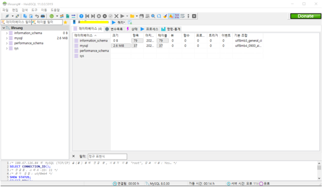
Task: Sort by the default collation column header
Action: pyautogui.click(x=248, y=35)
